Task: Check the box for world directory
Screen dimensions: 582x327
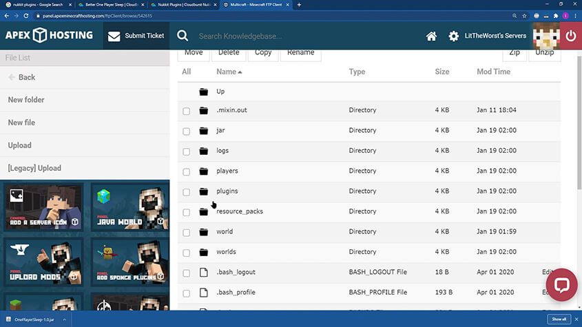Action: tap(187, 233)
